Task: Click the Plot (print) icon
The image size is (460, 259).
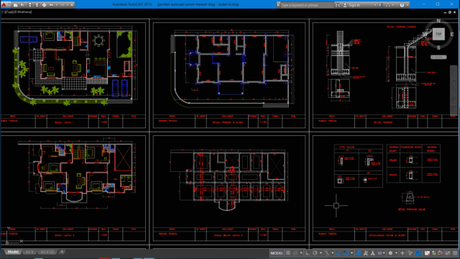Action: [x=45, y=5]
